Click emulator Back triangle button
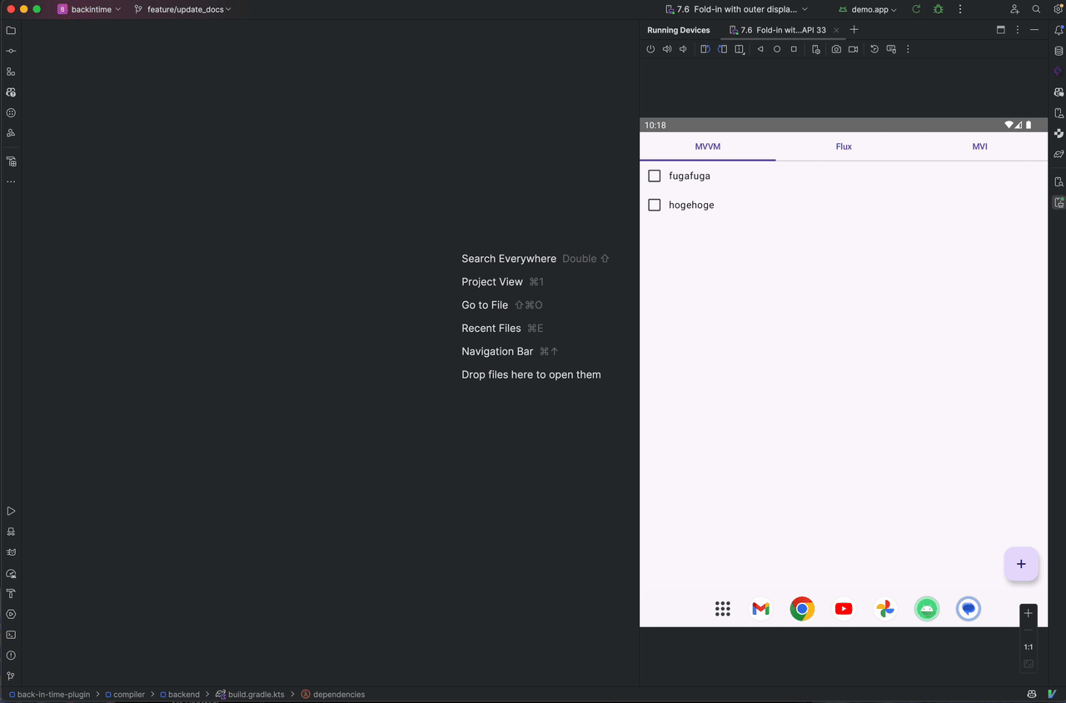 tap(760, 49)
